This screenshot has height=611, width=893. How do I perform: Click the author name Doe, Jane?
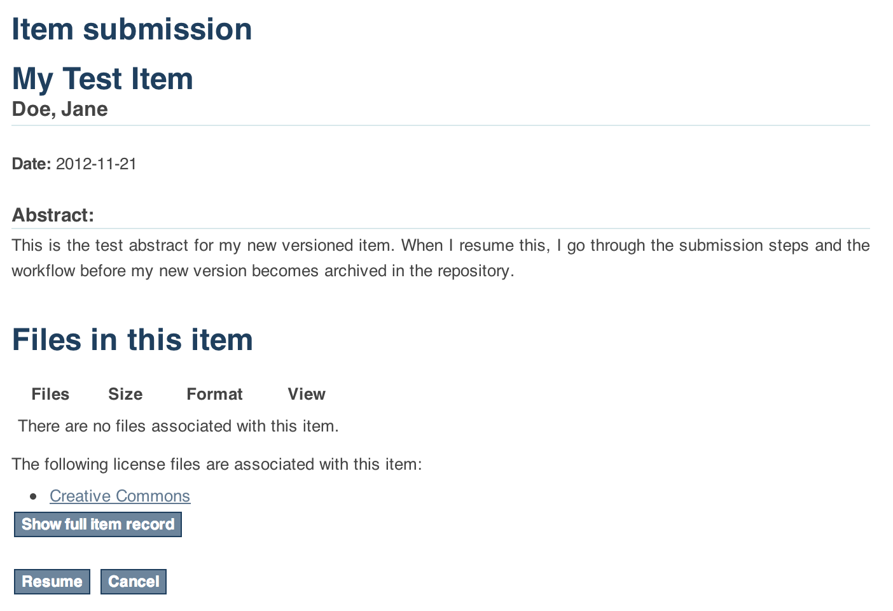click(x=60, y=109)
